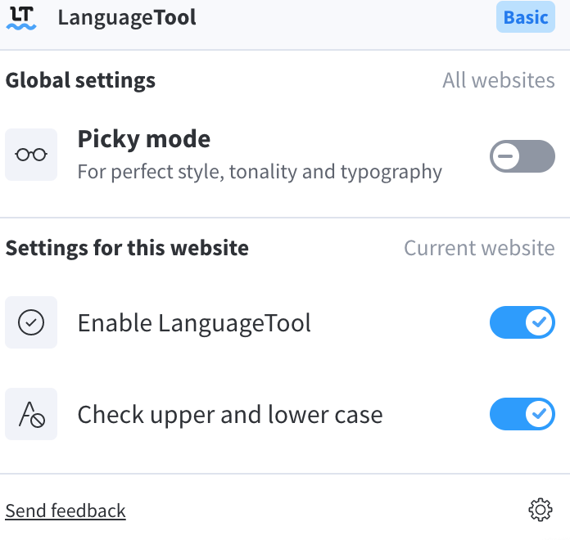Click the upper and lower case icon
This screenshot has width=570, height=540.
point(31,414)
